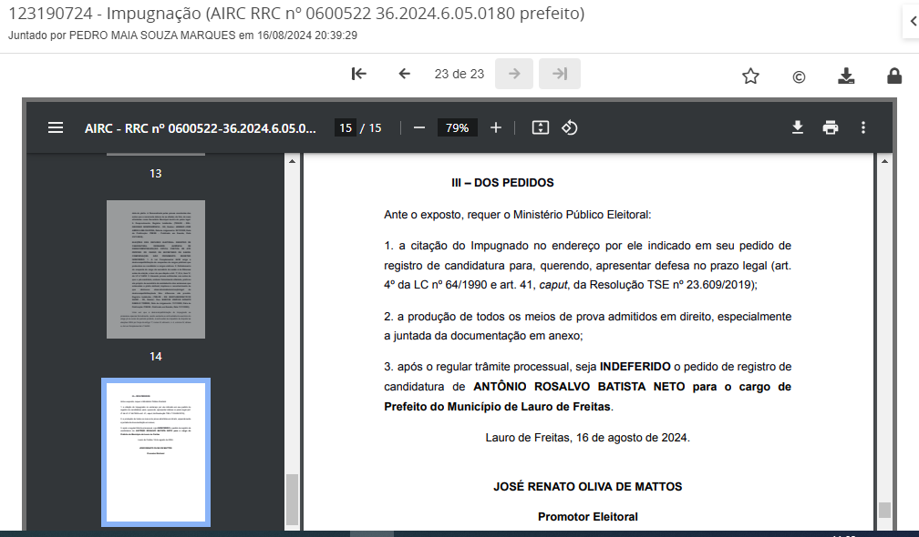Go to the first document arrow
Viewport: 919px width, 537px height.
point(359,75)
